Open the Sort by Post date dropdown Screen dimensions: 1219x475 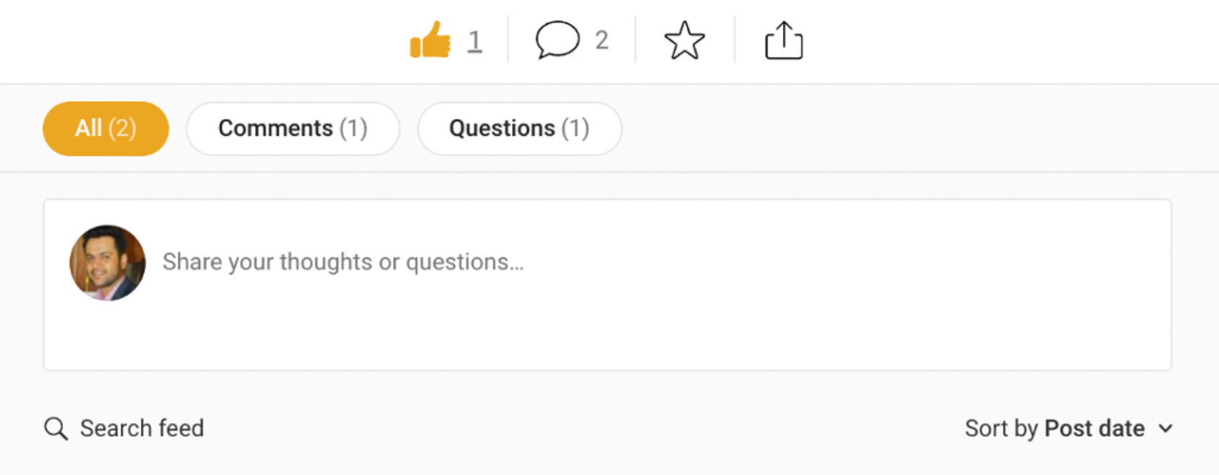[1068, 428]
